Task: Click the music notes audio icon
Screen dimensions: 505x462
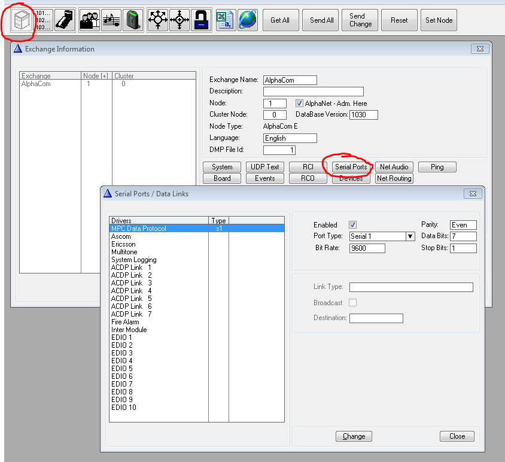Action: [x=111, y=20]
